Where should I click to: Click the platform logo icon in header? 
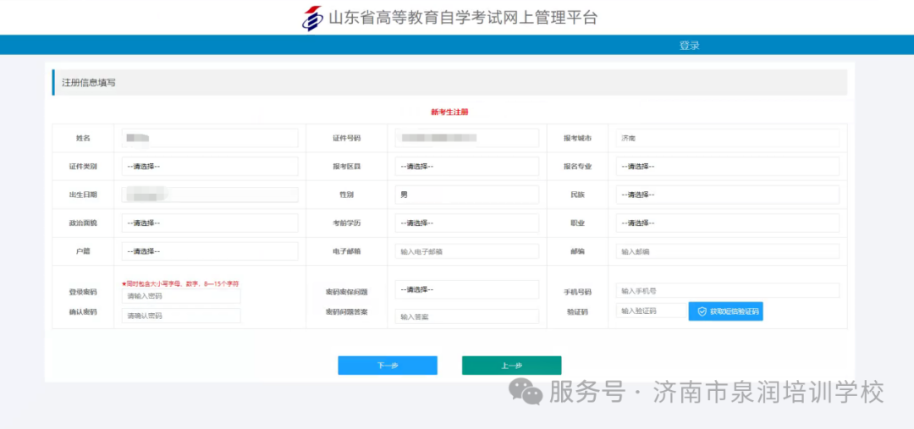pyautogui.click(x=311, y=18)
